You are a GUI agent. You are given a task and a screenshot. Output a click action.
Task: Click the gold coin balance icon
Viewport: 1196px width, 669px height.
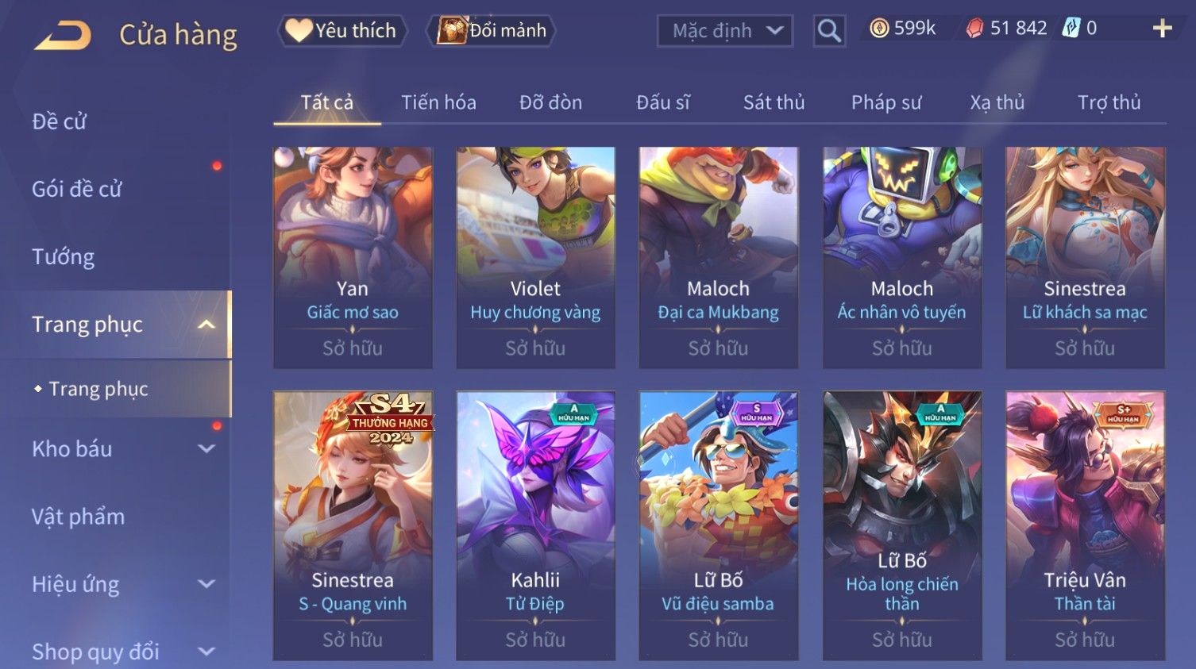coord(879,29)
